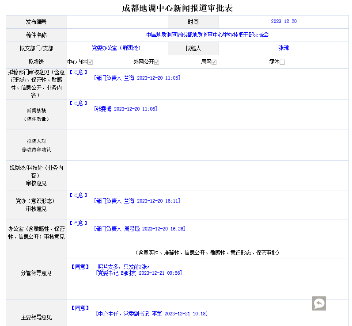Click 周思恩's office review signature
The image size is (352, 326).
(140, 229)
